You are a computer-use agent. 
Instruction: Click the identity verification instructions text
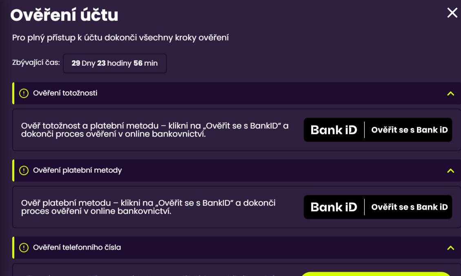point(155,130)
